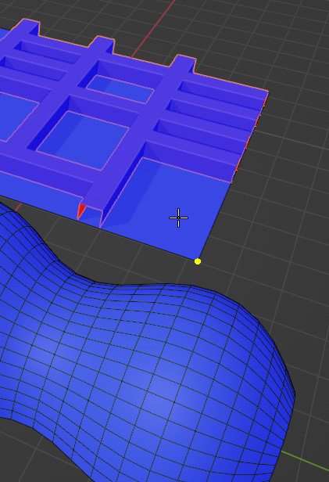Image resolution: width=329 pixels, height=482 pixels.
Task: Click the red triangular face on grid panel
Action: click(x=81, y=210)
